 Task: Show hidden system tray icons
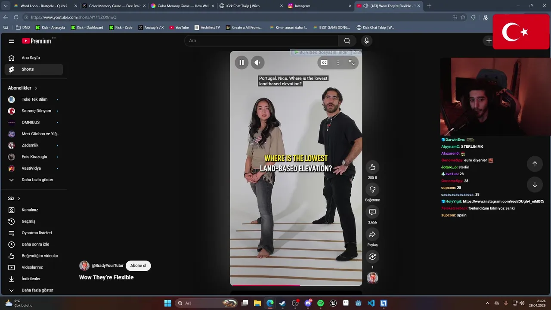487,303
